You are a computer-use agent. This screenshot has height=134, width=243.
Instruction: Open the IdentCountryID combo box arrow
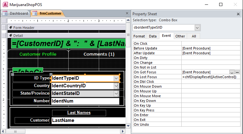(x=116, y=86)
